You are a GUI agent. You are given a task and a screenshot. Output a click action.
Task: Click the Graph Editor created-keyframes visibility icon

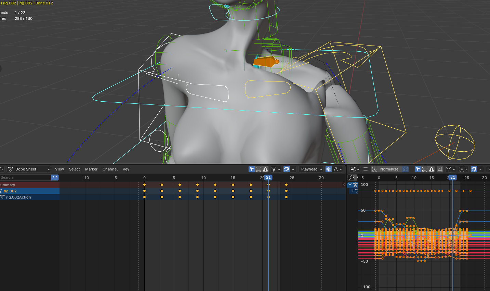(x=440, y=169)
